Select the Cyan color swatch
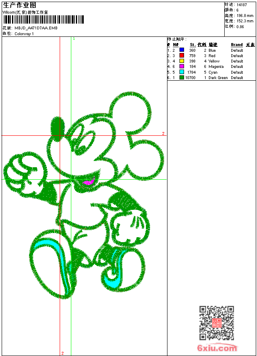This screenshot has height=356, width=257. point(182,72)
